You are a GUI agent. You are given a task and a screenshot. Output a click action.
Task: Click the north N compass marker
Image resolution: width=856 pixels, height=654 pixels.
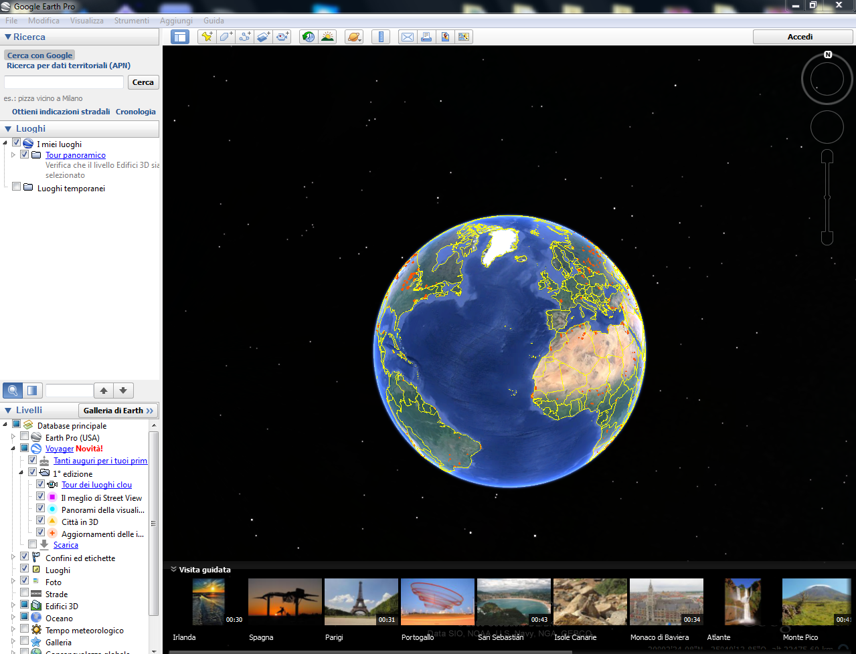(828, 55)
